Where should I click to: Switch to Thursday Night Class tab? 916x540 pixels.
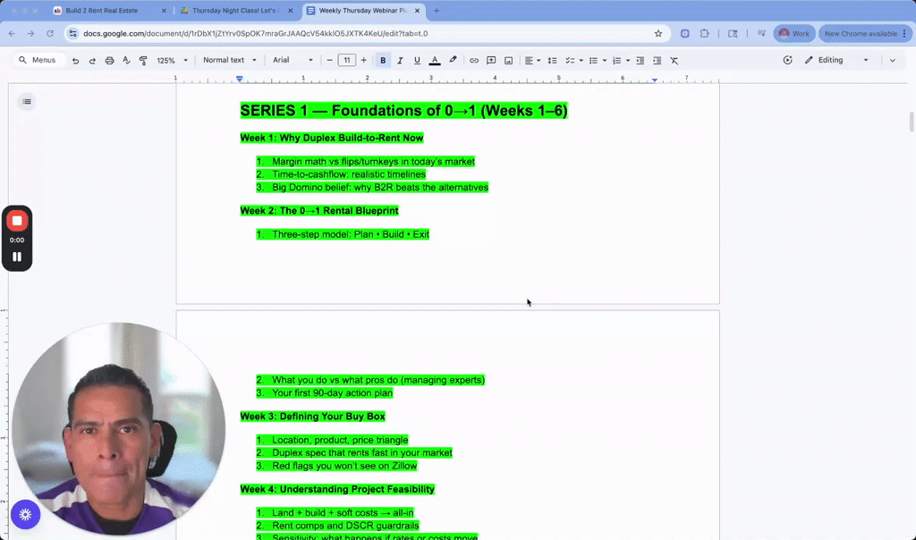click(x=235, y=11)
